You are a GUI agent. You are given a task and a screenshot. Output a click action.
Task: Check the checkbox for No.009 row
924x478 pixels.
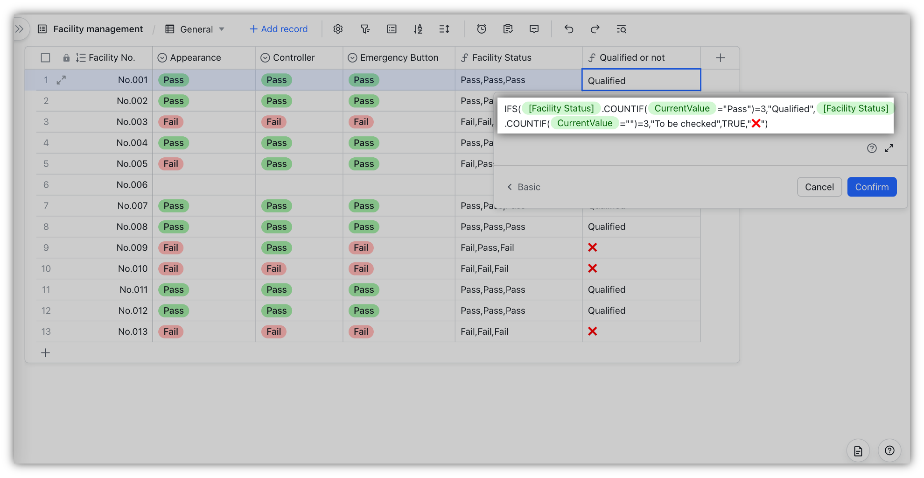click(45, 247)
